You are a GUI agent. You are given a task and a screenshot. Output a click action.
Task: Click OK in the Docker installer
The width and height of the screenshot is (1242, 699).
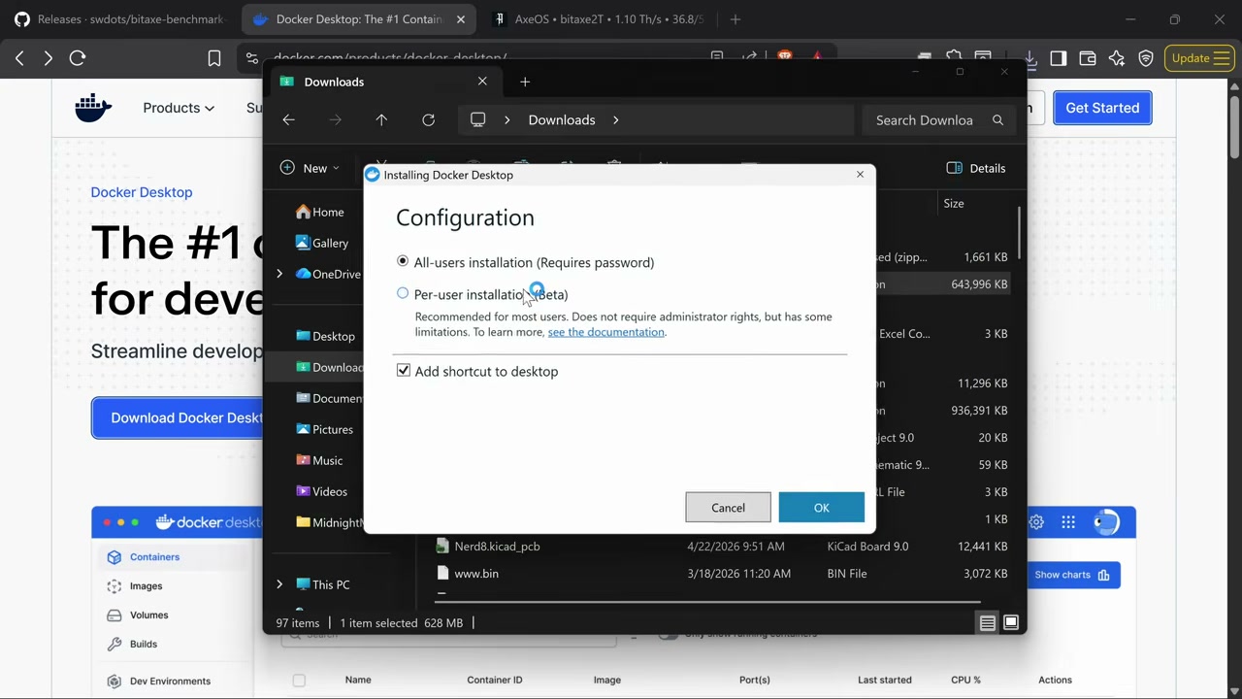pyautogui.click(x=821, y=508)
